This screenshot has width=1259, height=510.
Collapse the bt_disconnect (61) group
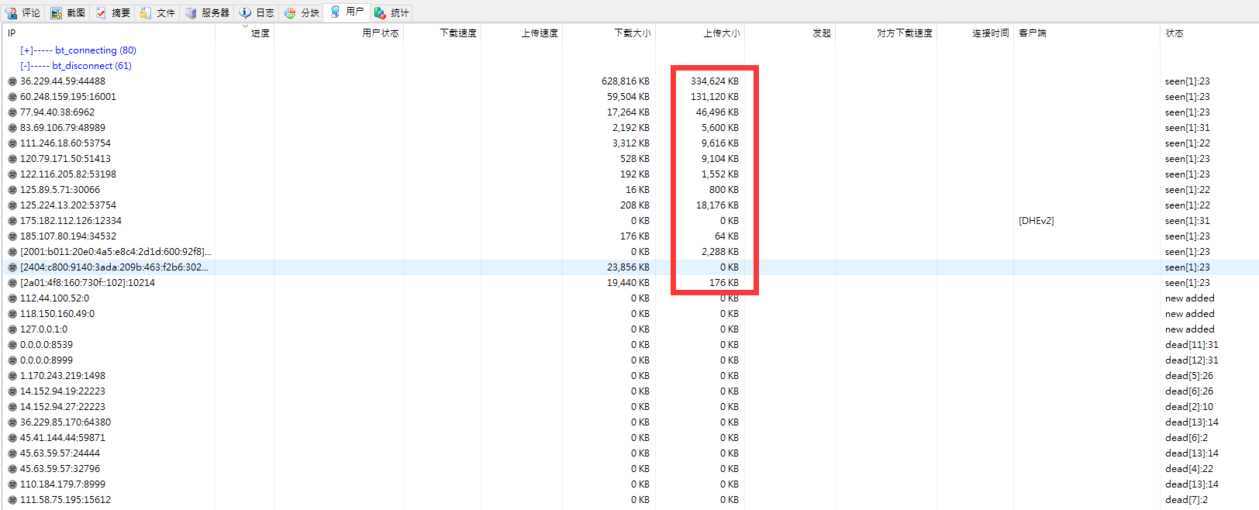26,66
